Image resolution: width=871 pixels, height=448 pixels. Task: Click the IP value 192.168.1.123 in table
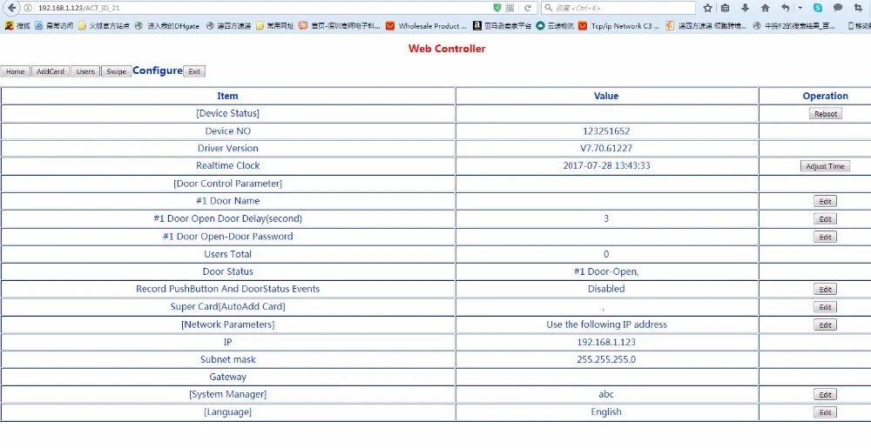606,342
